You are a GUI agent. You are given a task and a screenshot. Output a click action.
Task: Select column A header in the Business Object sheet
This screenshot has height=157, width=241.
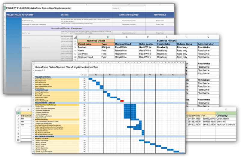point(89,37)
